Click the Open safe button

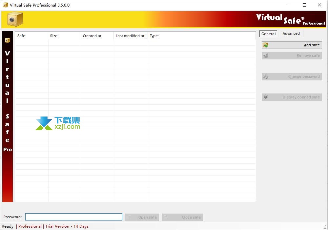(142, 217)
